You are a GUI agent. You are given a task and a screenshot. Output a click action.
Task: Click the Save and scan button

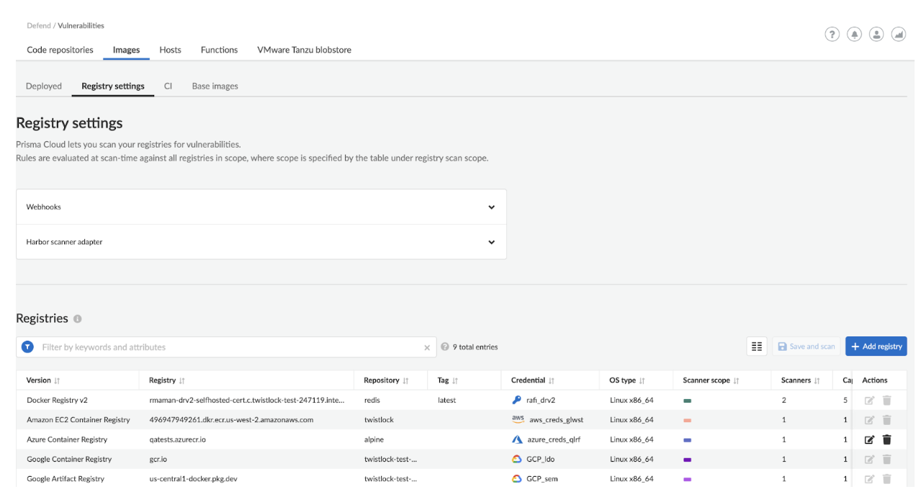click(x=806, y=346)
